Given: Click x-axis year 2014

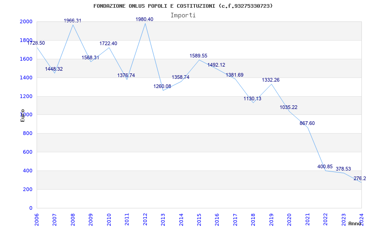Looking at the screenshot, I should coord(181,220).
